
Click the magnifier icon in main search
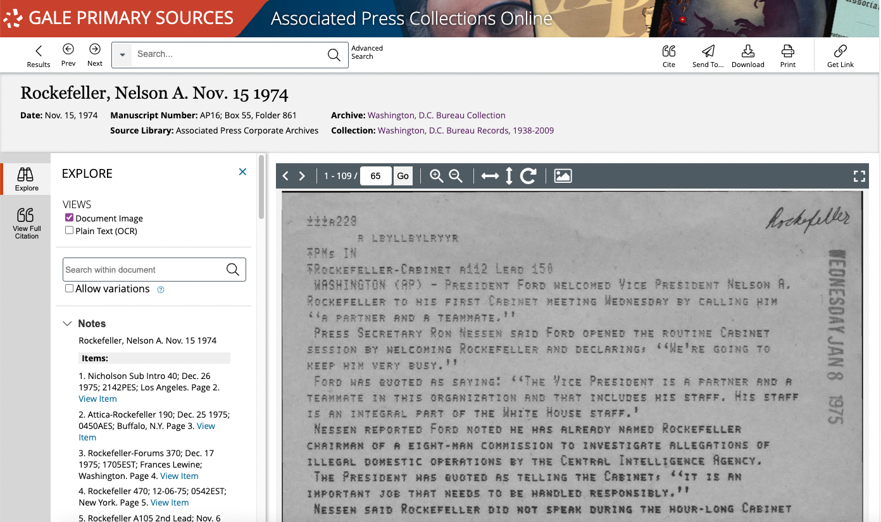point(334,55)
